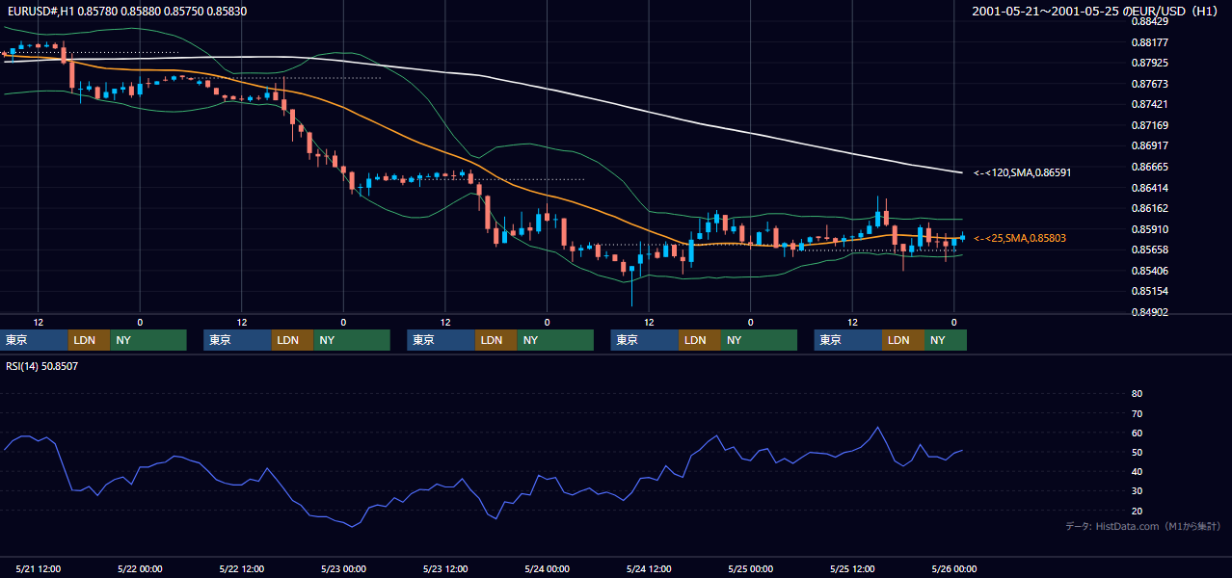This screenshot has width=1232, height=578.
Task: Select the 5/25 00:00 date axis label
Action: tap(750, 568)
